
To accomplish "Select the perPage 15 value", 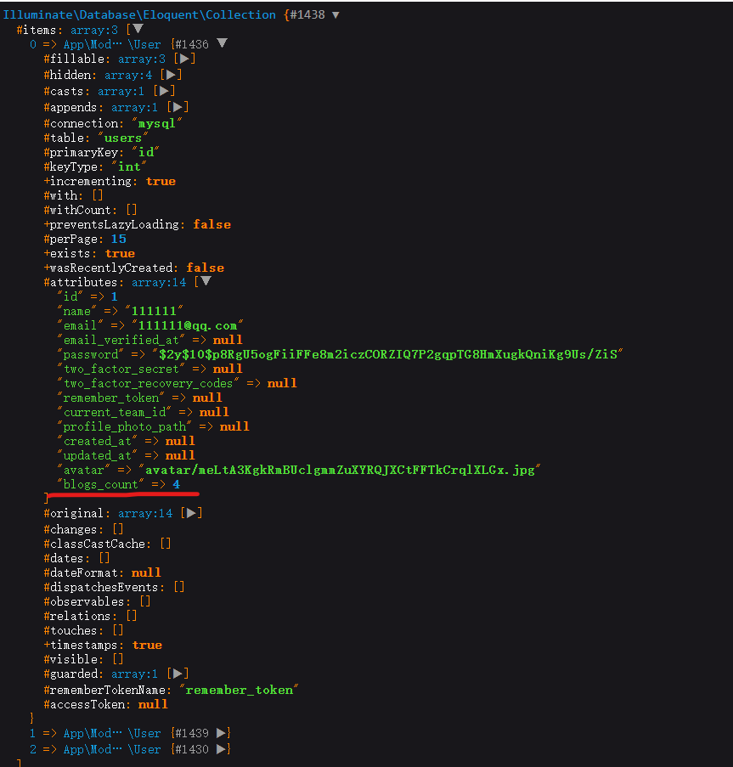I will click(x=118, y=239).
